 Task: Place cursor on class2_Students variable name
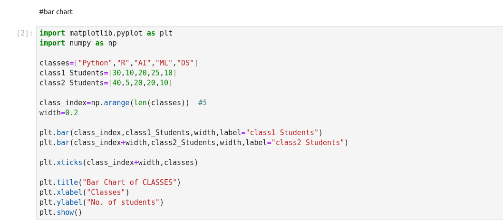(x=71, y=83)
